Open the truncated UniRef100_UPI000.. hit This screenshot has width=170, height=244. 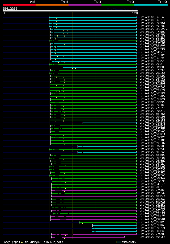(x=154, y=29)
